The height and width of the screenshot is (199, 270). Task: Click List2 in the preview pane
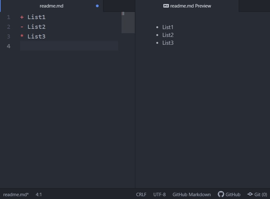click(x=168, y=35)
